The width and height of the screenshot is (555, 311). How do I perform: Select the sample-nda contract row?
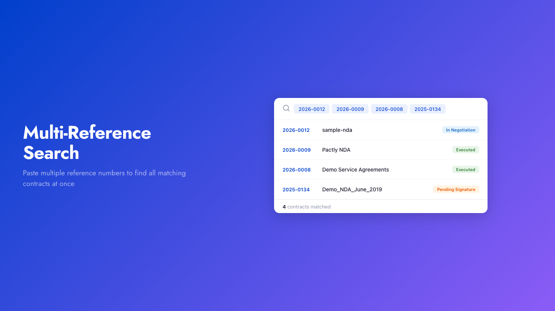coord(337,130)
